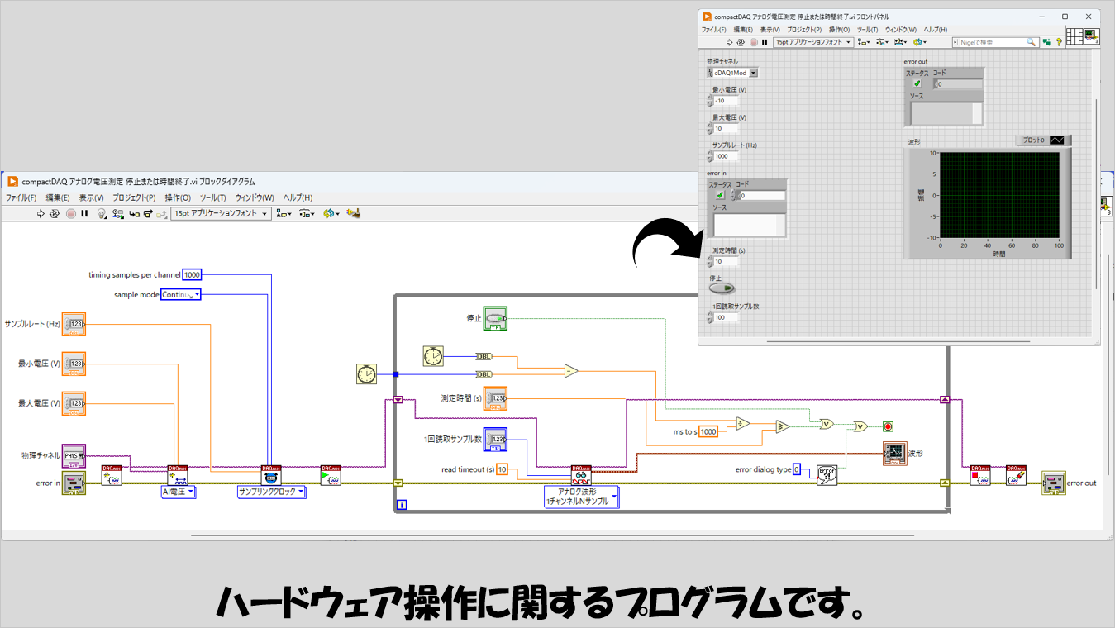The width and height of the screenshot is (1115, 628).
Task: Click Abort Execution in front panel toolbar
Action: pyautogui.click(x=753, y=42)
